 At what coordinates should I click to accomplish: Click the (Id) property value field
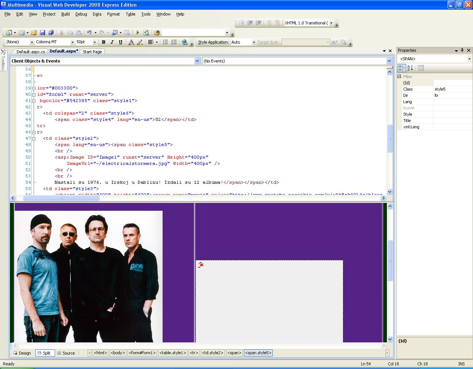(453, 83)
